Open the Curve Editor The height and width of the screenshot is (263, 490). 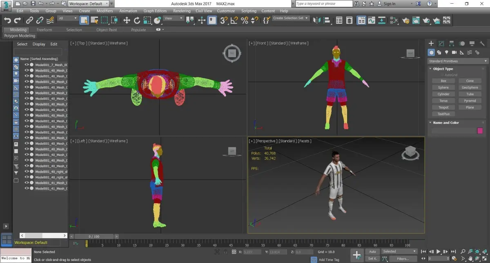coord(372,20)
